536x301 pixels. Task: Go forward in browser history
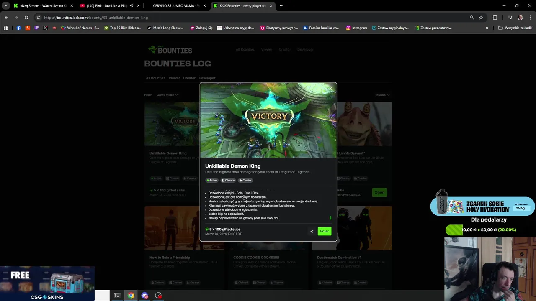(16, 18)
